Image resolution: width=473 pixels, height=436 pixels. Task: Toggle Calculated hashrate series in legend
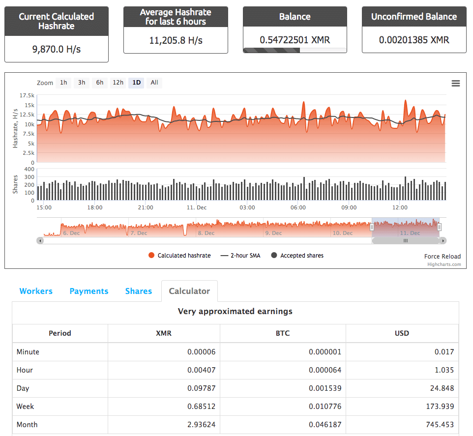179,256
